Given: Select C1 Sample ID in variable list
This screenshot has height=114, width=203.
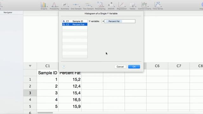Looking at the screenshot, I should point(75,21).
